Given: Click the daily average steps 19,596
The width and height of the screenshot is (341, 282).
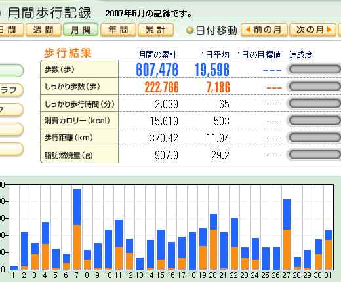Looking at the screenshot, I should click(x=212, y=70).
